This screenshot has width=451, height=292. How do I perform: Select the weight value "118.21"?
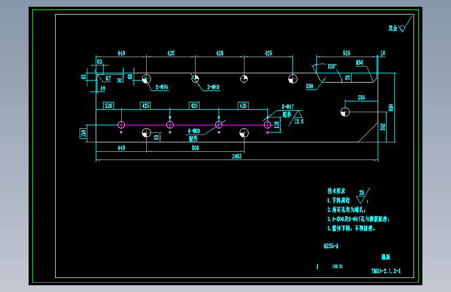338,267
